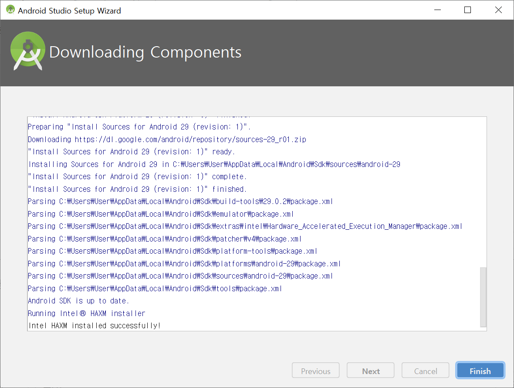The height and width of the screenshot is (388, 514).
Task: Click the Parsing patcher v4 package.xml line
Action: click(x=165, y=239)
